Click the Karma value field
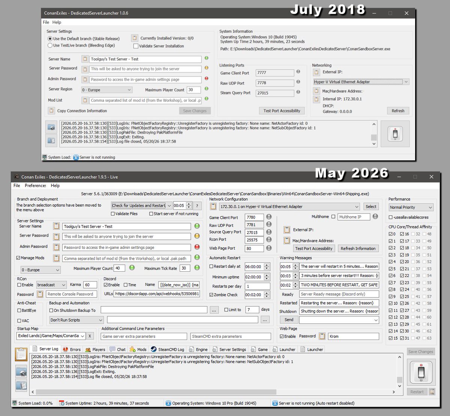450x416 pixels. (90, 285)
